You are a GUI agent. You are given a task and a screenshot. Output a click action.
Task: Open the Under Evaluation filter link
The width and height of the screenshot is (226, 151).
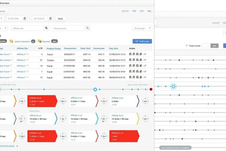coord(22,42)
